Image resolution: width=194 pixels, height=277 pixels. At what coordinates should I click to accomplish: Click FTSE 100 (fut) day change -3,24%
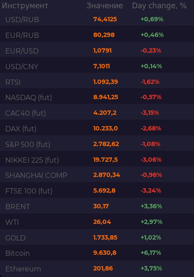(x=151, y=190)
